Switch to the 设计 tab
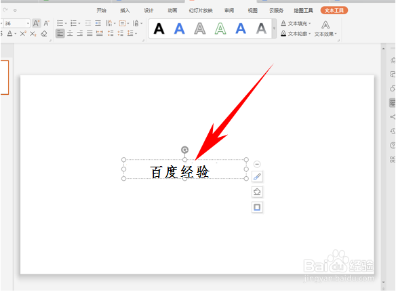This screenshot has height=292, width=396. coord(148,10)
